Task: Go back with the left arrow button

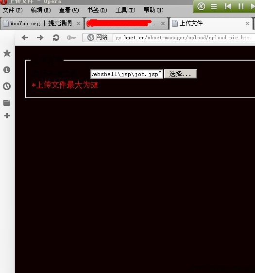Action: [x=25, y=38]
